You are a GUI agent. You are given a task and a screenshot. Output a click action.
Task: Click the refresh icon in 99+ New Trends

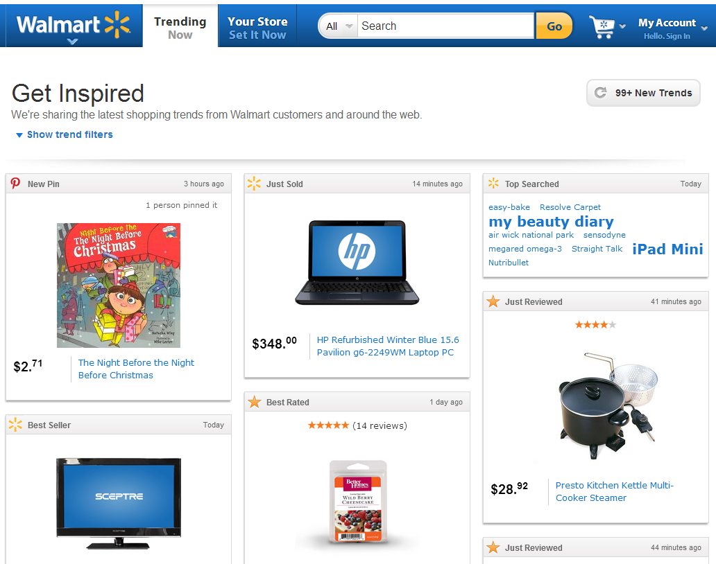[600, 93]
